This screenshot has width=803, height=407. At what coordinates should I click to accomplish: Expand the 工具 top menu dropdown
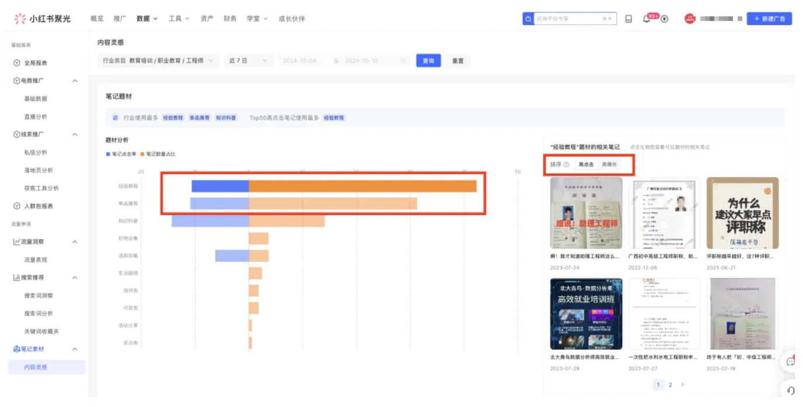(x=179, y=19)
